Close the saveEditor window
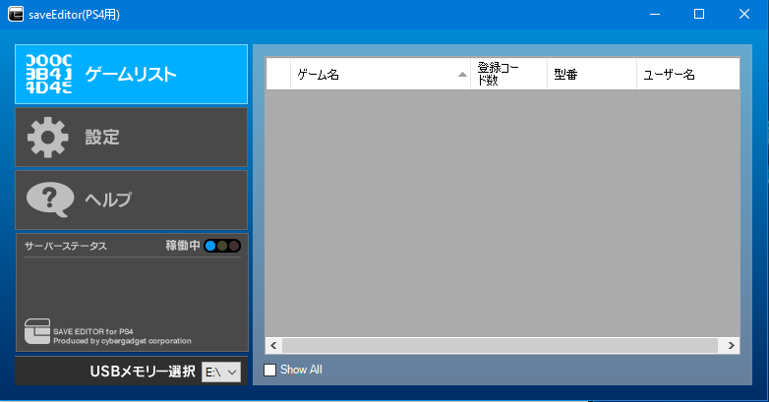Image resolution: width=769 pixels, height=402 pixels. (x=744, y=14)
